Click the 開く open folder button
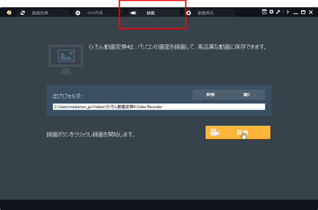Screen dimensions: 318x210 tap(247, 95)
